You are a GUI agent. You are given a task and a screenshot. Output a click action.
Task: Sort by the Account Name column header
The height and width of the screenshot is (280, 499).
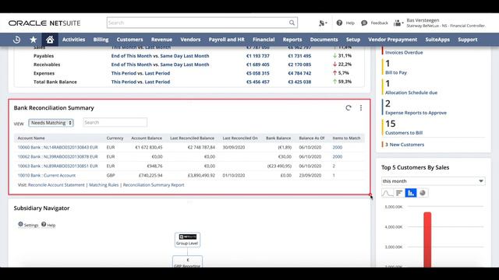tap(31, 138)
